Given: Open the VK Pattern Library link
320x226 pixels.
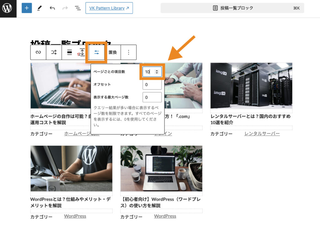Looking at the screenshot, I should pyautogui.click(x=109, y=8).
